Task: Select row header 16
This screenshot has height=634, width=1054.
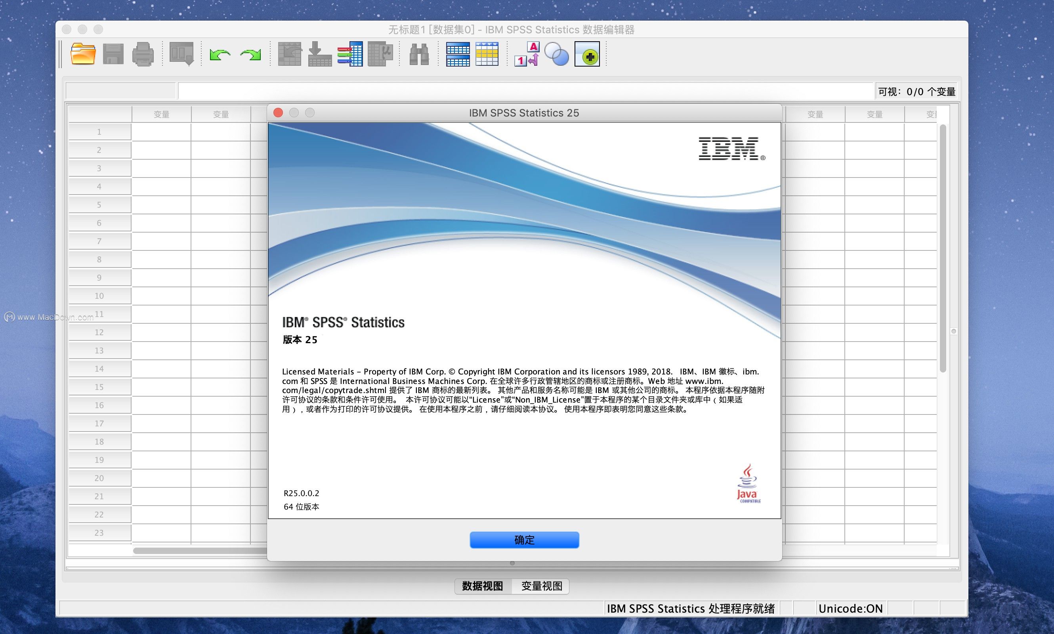Action: 99,405
